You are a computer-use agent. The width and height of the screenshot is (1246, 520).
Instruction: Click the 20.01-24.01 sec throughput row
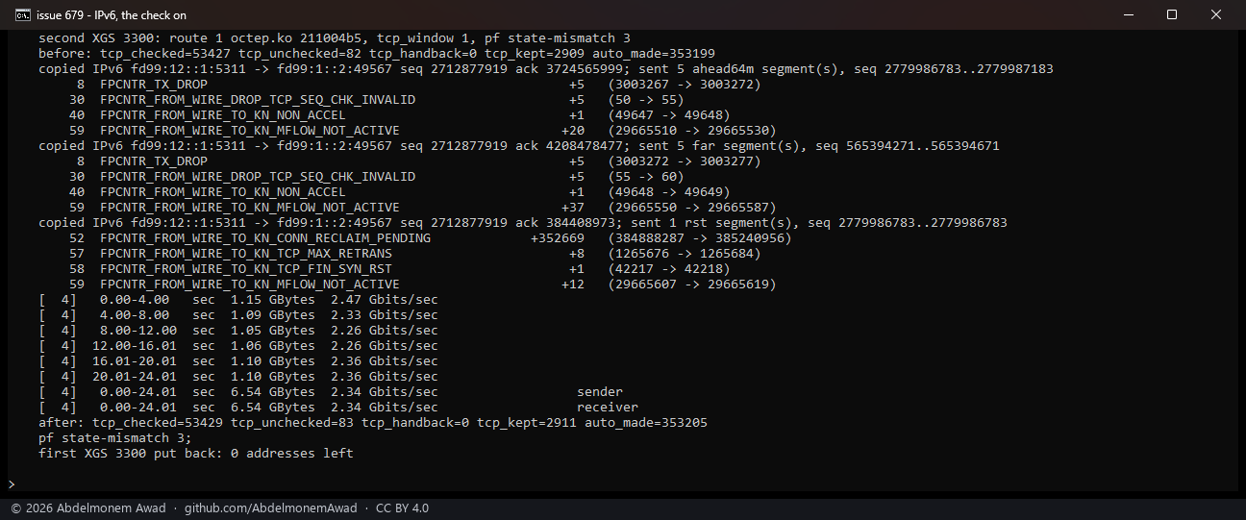238,377
